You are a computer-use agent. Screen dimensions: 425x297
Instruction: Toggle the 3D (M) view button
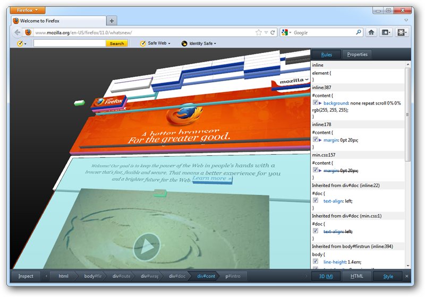[326, 276]
